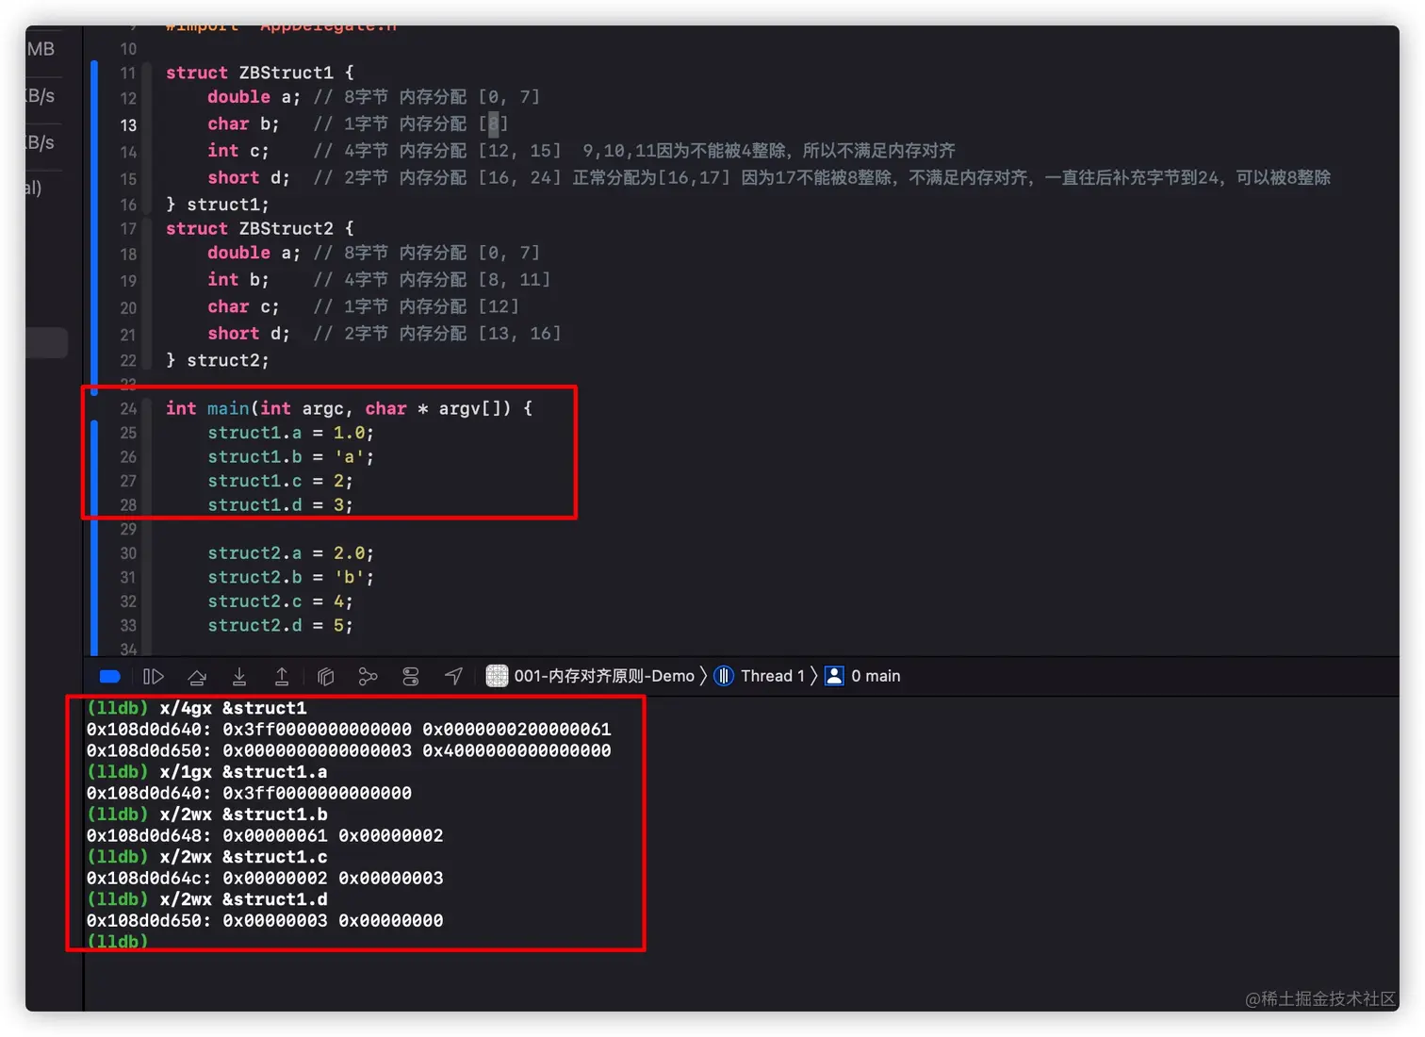
Task: Click the "struct1.b = 'a';" statement
Action: (290, 456)
